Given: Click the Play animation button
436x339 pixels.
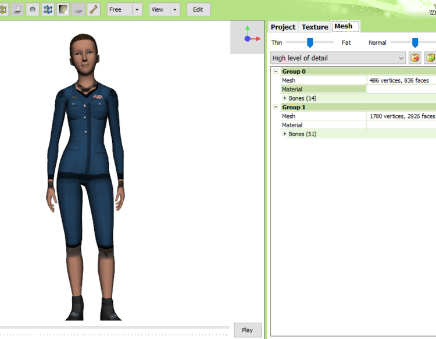Looking at the screenshot, I should 248,330.
